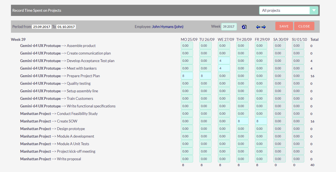The width and height of the screenshot is (336, 172).
Task: Click the CLOSE button
Action: [x=304, y=26]
